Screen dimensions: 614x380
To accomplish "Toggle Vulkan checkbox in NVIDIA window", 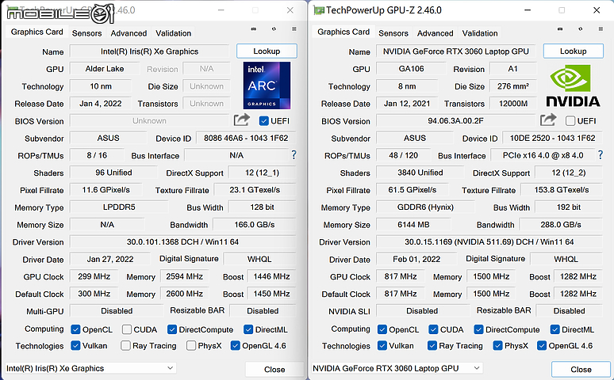I will [x=382, y=346].
